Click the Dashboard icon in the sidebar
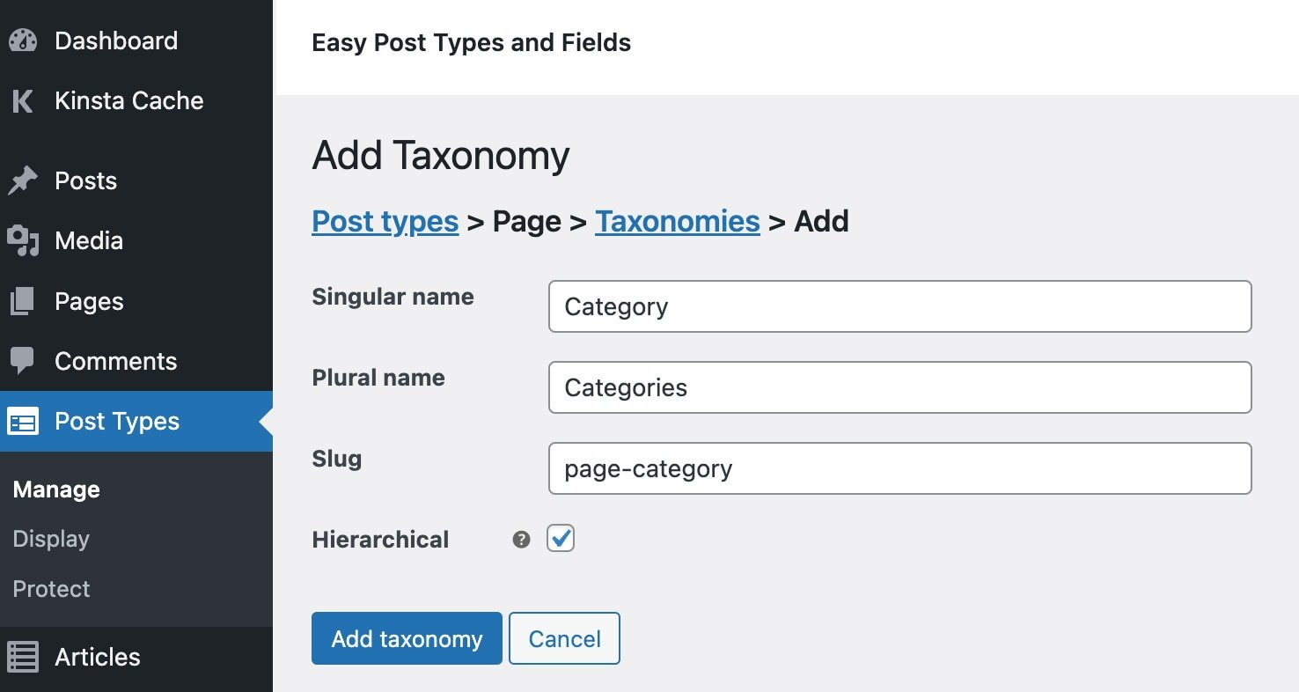The height and width of the screenshot is (692, 1299). pyautogui.click(x=24, y=40)
